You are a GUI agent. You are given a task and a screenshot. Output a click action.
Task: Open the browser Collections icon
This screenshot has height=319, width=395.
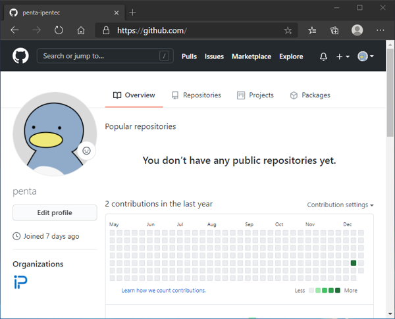pyautogui.click(x=334, y=30)
